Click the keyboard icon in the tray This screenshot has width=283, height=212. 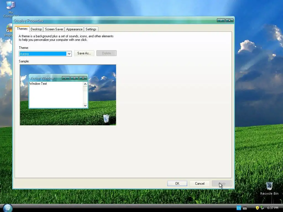point(245,208)
